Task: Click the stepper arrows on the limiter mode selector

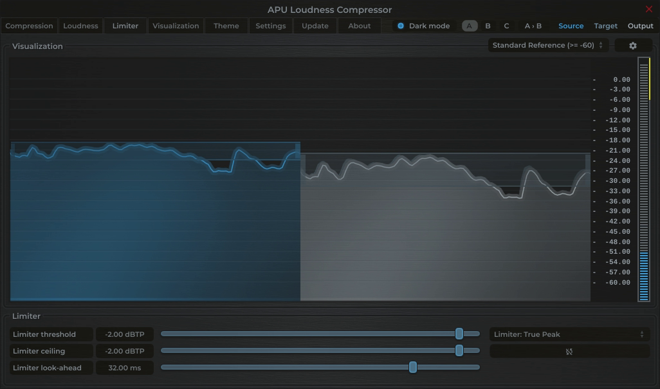Action: [641, 334]
